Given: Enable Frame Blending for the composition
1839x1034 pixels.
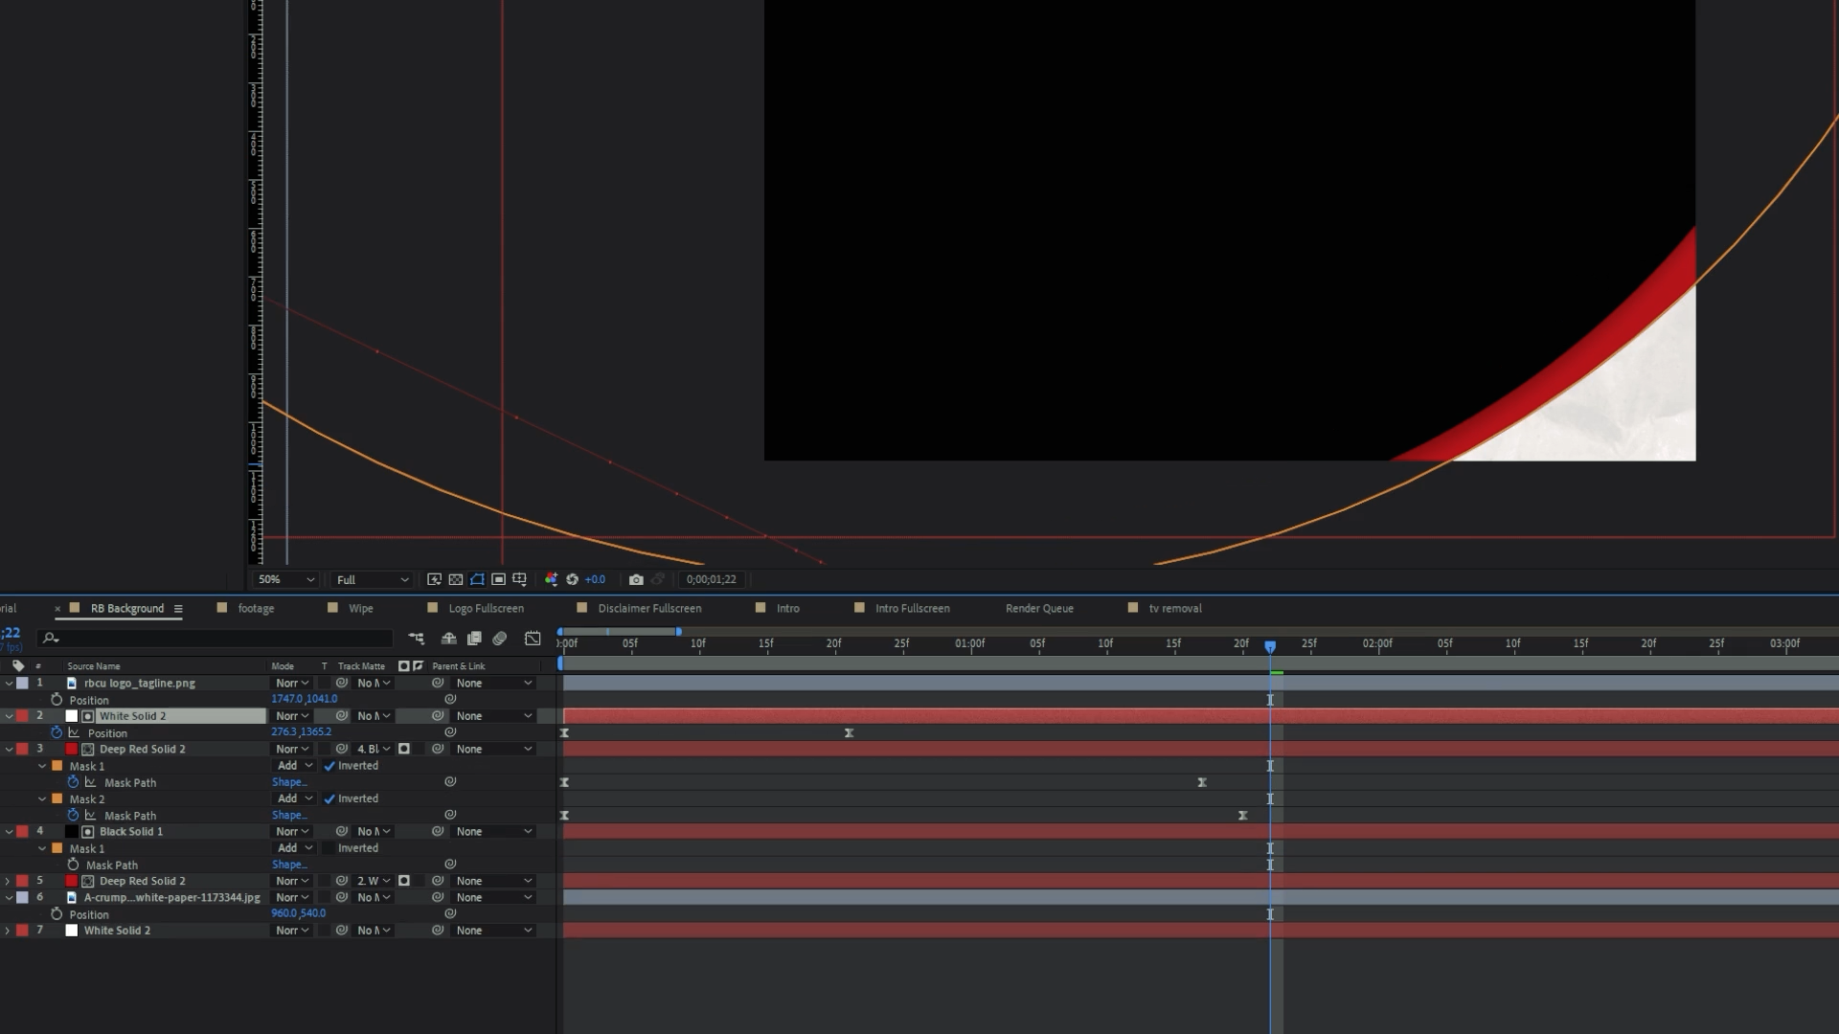Looking at the screenshot, I should pyautogui.click(x=473, y=639).
